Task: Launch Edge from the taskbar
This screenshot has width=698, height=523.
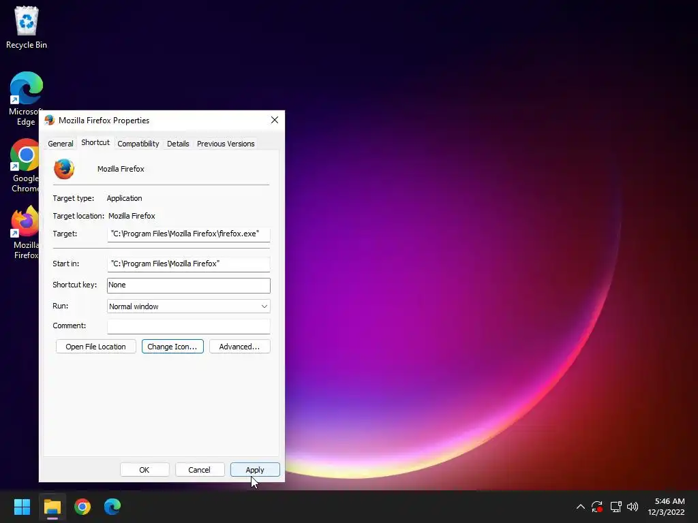Action: [x=112, y=507]
